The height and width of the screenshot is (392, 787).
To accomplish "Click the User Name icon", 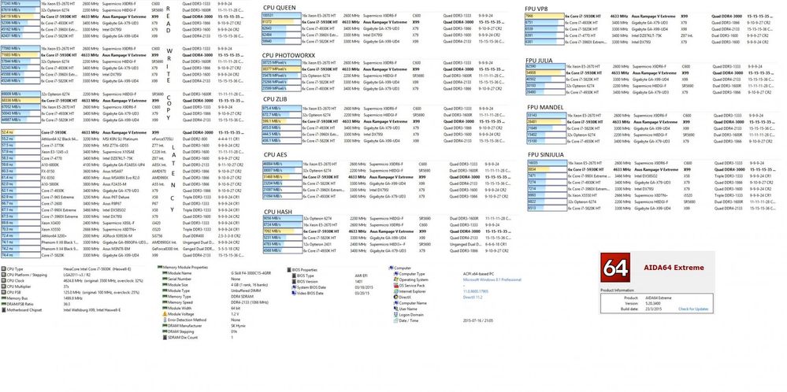I will [396, 309].
